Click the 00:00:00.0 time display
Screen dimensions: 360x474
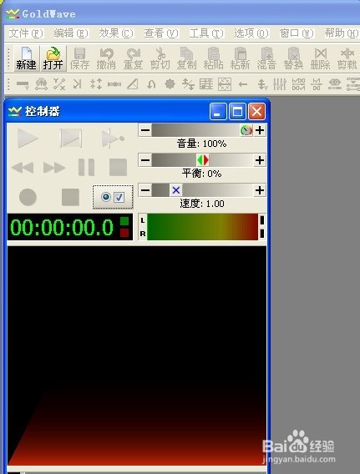coord(70,227)
